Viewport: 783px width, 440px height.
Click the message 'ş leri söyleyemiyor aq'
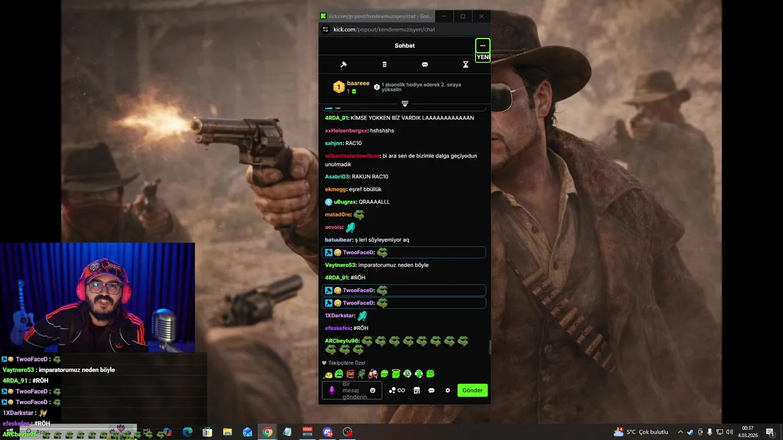click(382, 240)
